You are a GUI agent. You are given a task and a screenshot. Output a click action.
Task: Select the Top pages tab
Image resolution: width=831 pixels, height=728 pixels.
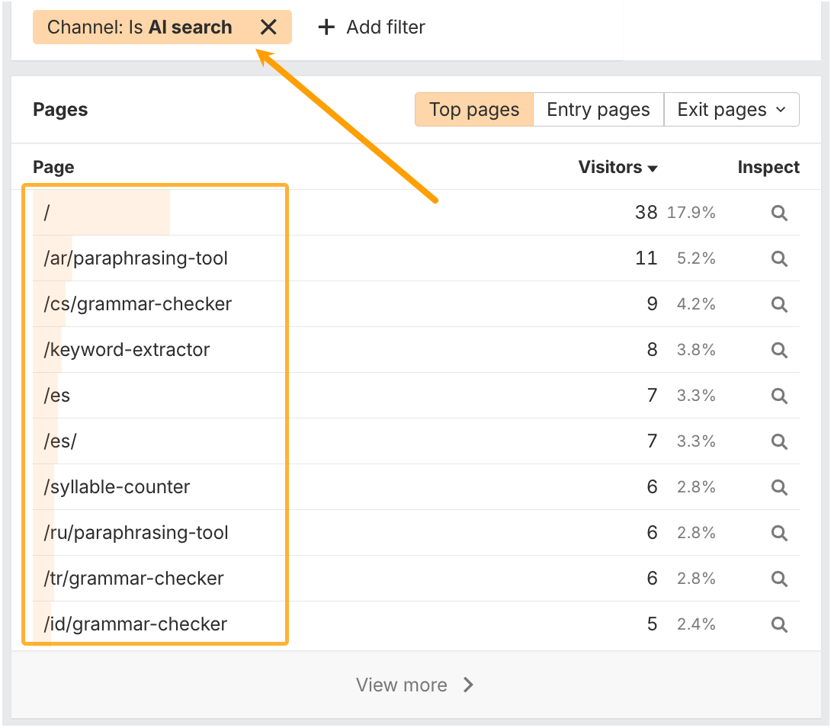(473, 109)
